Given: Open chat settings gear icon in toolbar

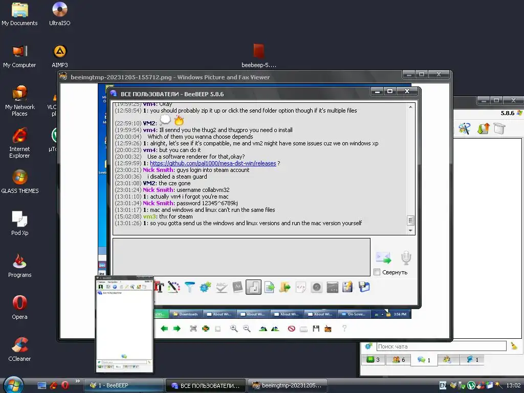Looking at the screenshot, I should coord(205,287).
